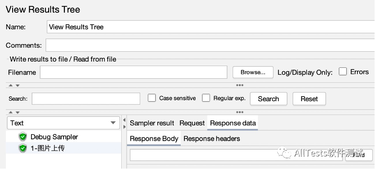375x169 pixels.
Task: Click into the Filename field
Action: pos(133,72)
